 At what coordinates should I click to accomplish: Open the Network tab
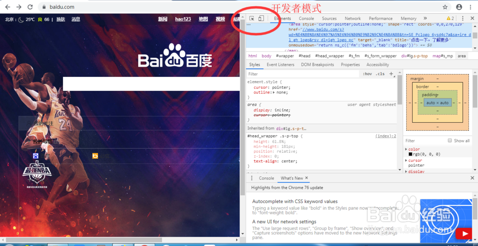pos(353,19)
